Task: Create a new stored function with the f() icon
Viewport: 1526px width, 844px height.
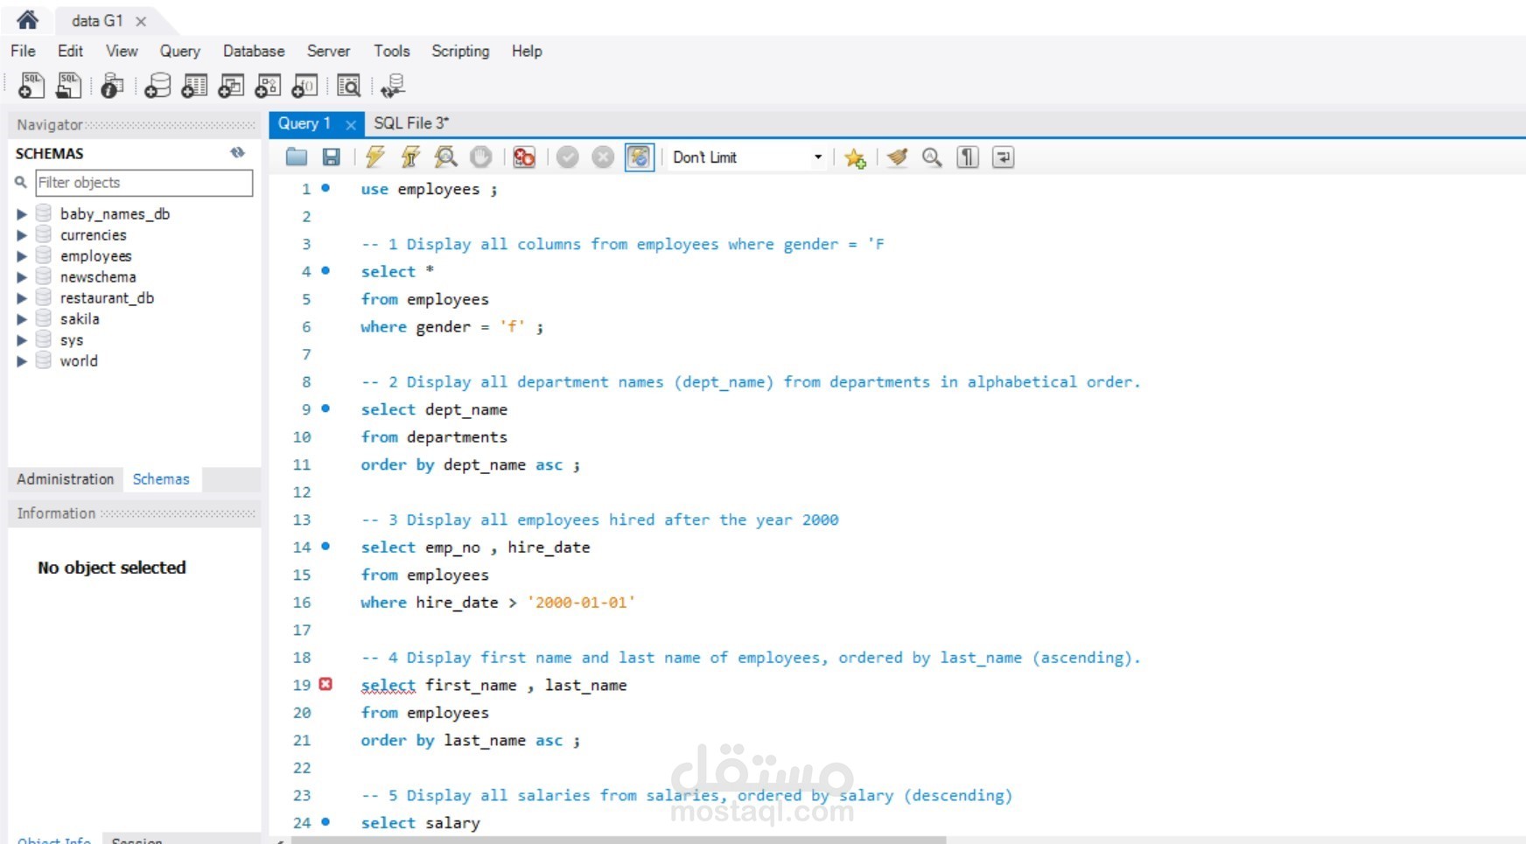Action: (x=304, y=86)
